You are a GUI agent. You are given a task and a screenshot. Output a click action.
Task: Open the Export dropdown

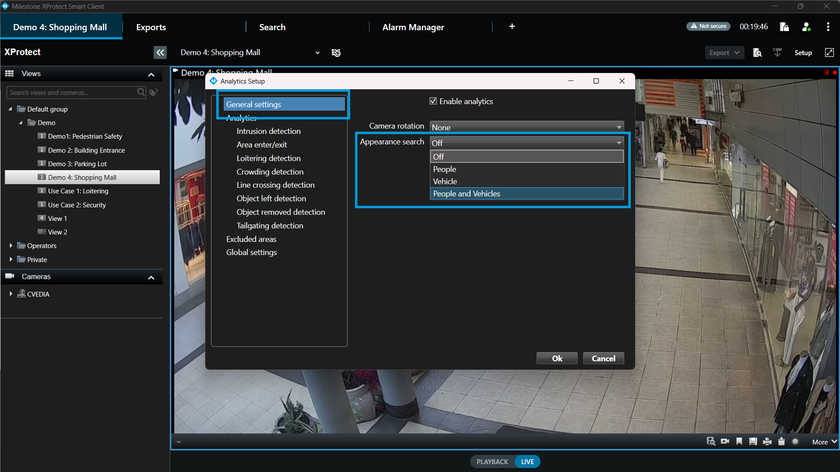click(724, 52)
